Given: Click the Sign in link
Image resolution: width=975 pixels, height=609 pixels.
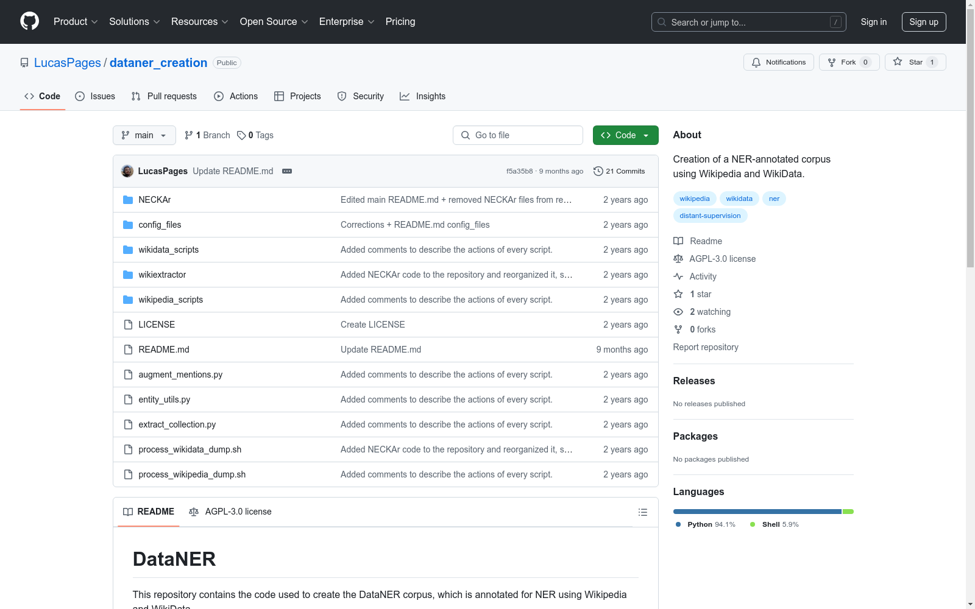Looking at the screenshot, I should point(874,22).
